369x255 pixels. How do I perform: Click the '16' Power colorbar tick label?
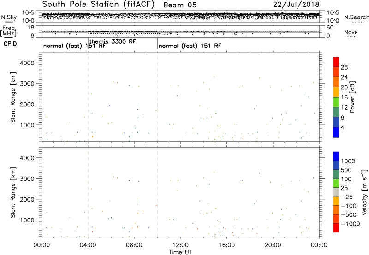(344, 98)
